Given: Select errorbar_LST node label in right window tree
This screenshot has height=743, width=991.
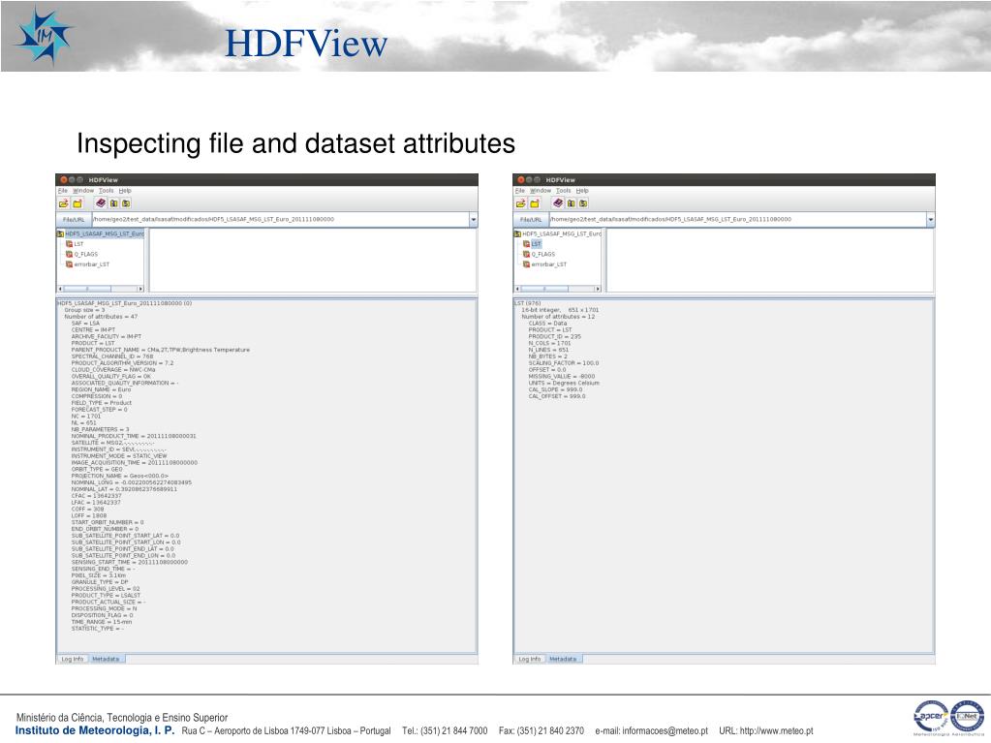Looking at the screenshot, I should (x=549, y=264).
